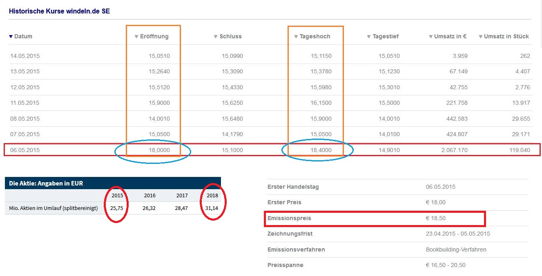
Task: Click the sort arrow beside Eröffnung
Action: [x=136, y=37]
